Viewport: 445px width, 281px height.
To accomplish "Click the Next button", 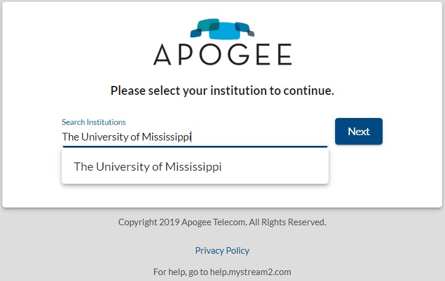I will tap(359, 132).
